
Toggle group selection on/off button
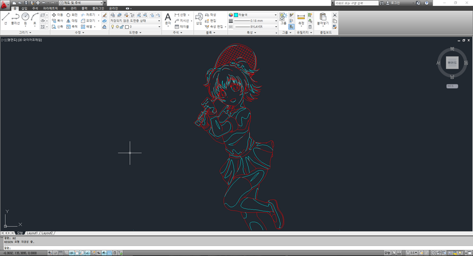(291, 27)
